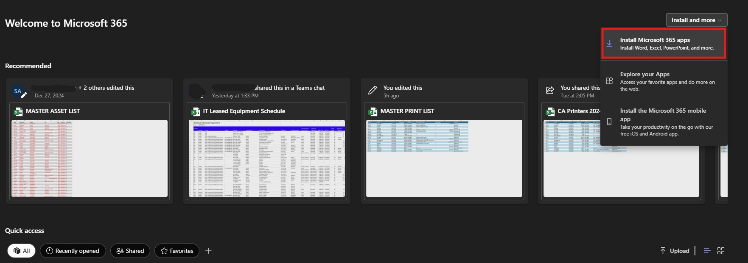Click the "Dec 27, 2024" date

[x=49, y=96]
